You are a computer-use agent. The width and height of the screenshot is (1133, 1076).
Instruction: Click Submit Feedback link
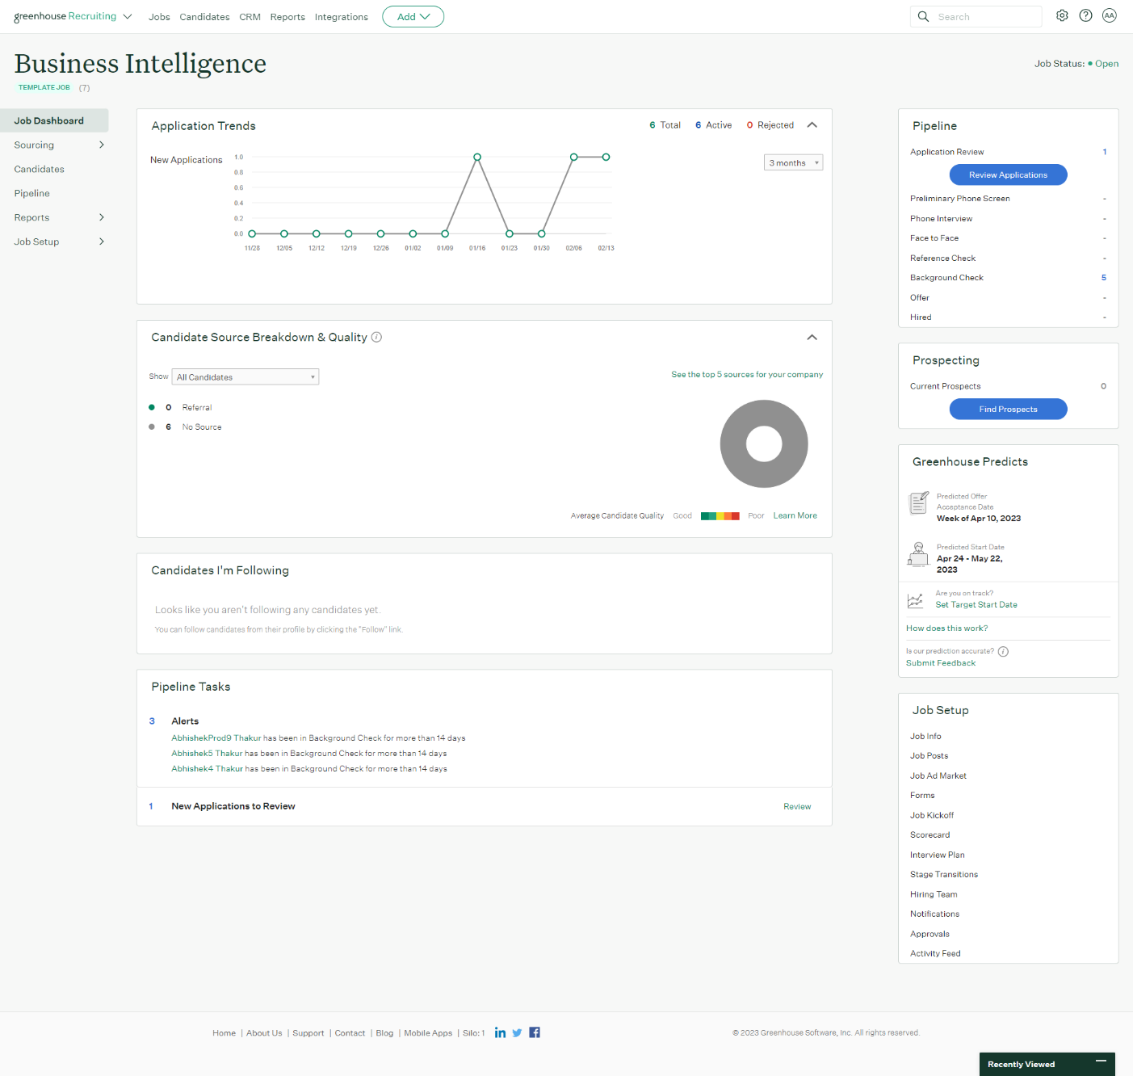pyautogui.click(x=941, y=662)
